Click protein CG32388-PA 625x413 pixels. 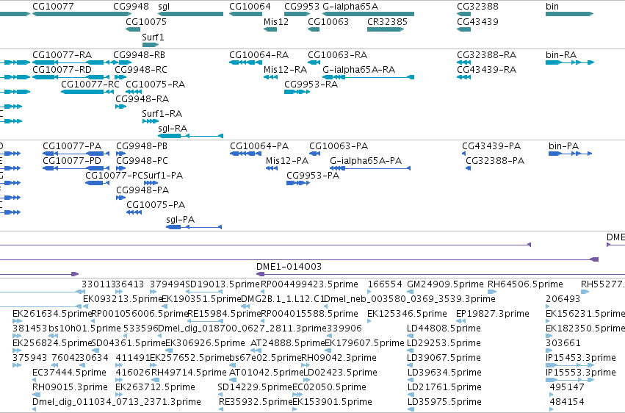point(468,168)
